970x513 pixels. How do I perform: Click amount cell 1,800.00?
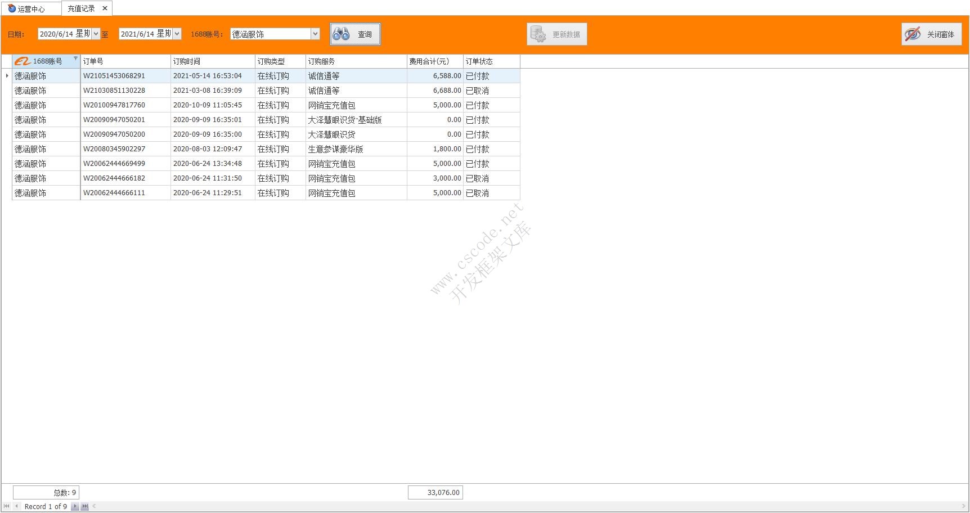435,149
